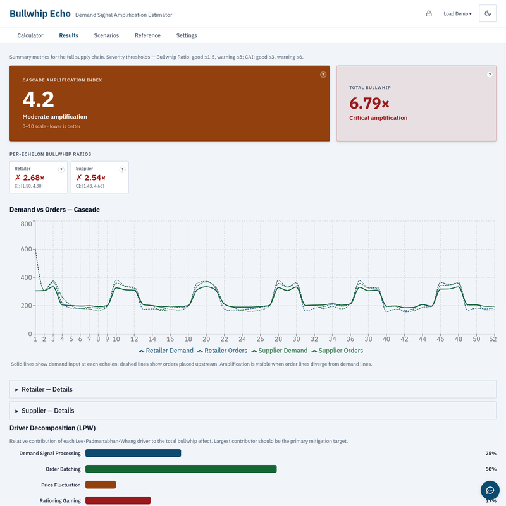
Task: Toggle Supplier Orders legend series
Action: click(337, 351)
